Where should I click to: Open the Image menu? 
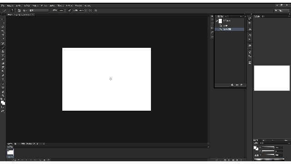tap(27, 6)
